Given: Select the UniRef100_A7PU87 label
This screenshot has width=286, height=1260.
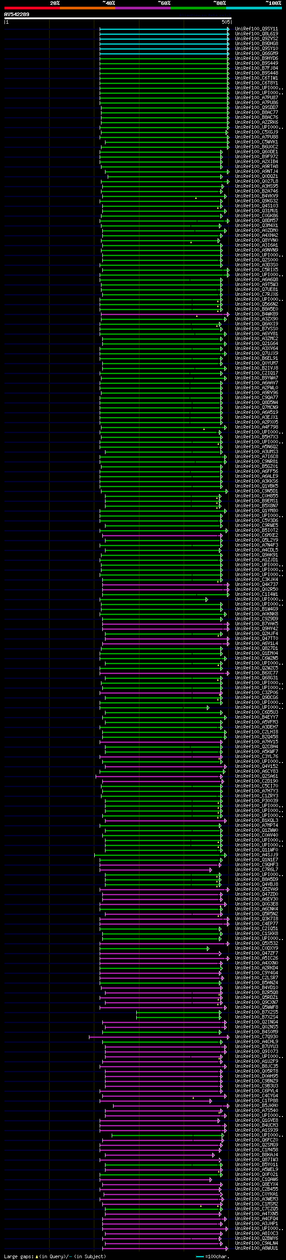Looking at the screenshot, I should point(256,98).
